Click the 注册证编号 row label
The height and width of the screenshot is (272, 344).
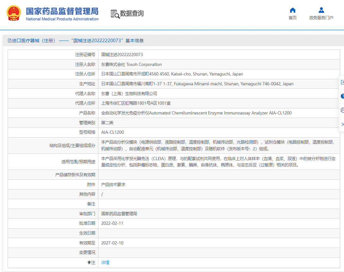(x=85, y=55)
